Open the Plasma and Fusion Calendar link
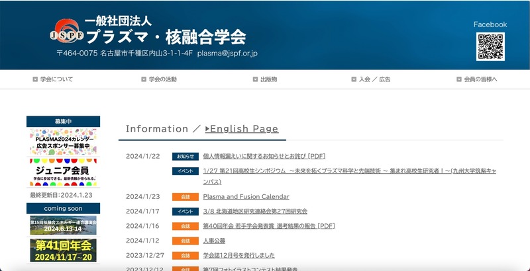Image resolution: width=530 pixels, height=271 pixels. tap(246, 196)
